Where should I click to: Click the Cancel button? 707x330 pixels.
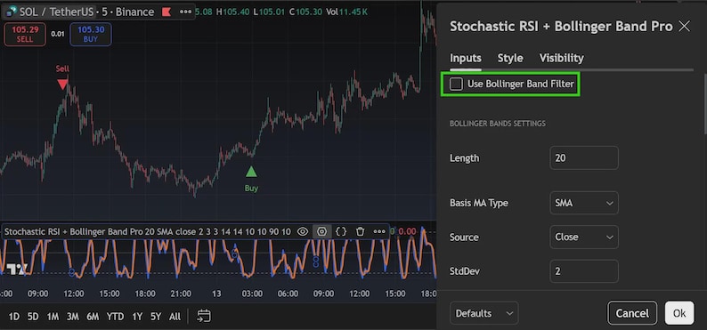click(x=632, y=313)
